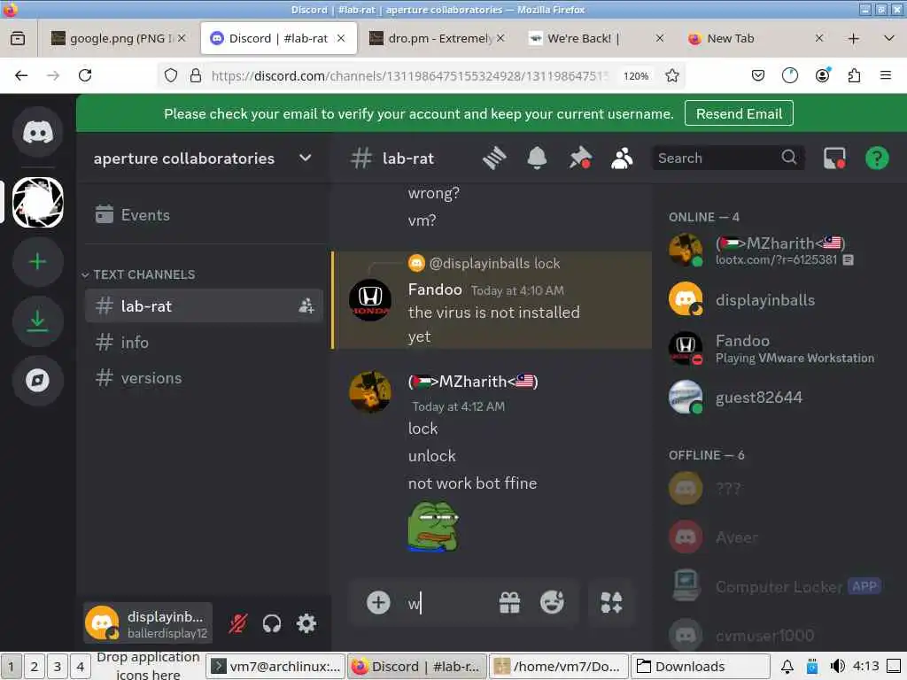
Task: Toggle headphones deafen
Action: coord(272,623)
